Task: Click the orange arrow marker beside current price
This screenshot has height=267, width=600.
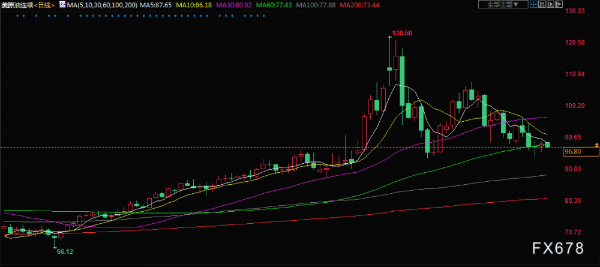Action: tap(596, 145)
